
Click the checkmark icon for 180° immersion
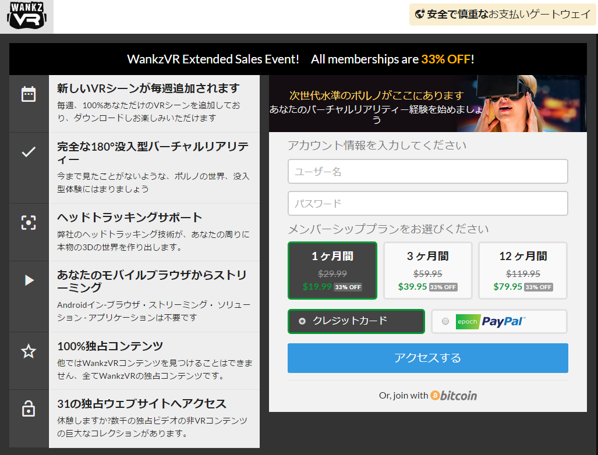29,152
